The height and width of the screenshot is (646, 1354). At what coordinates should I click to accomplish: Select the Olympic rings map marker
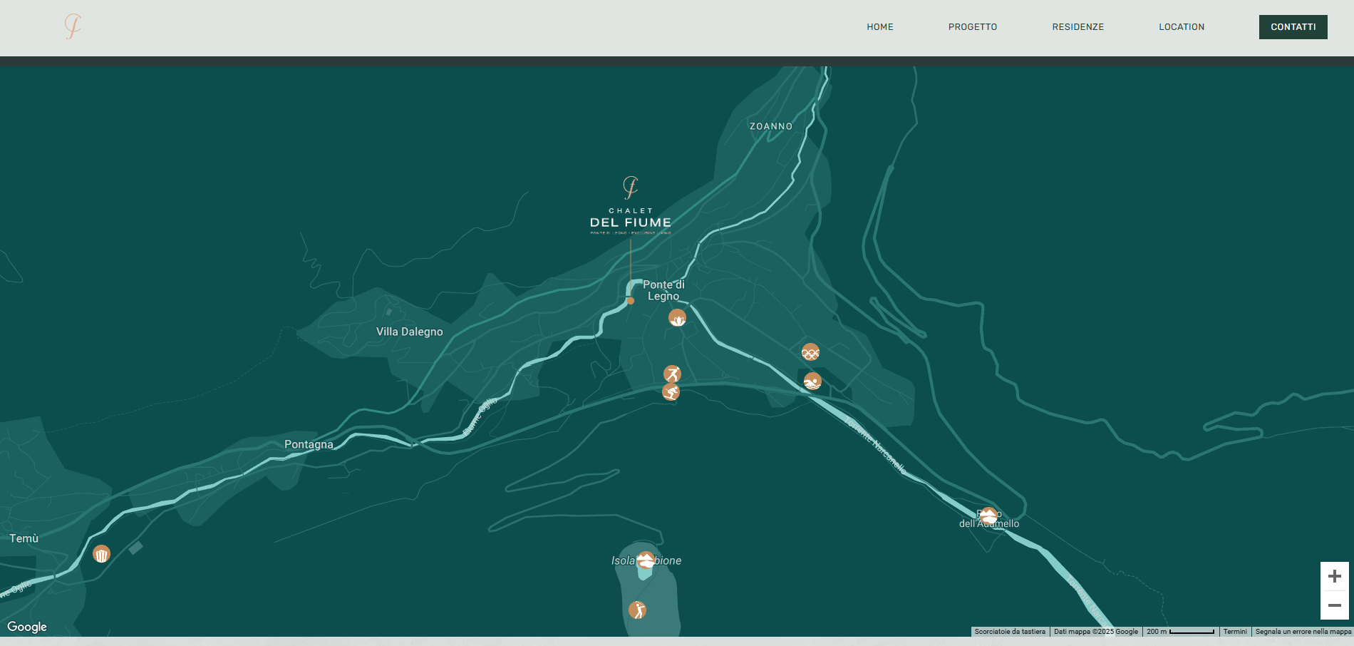(x=810, y=352)
